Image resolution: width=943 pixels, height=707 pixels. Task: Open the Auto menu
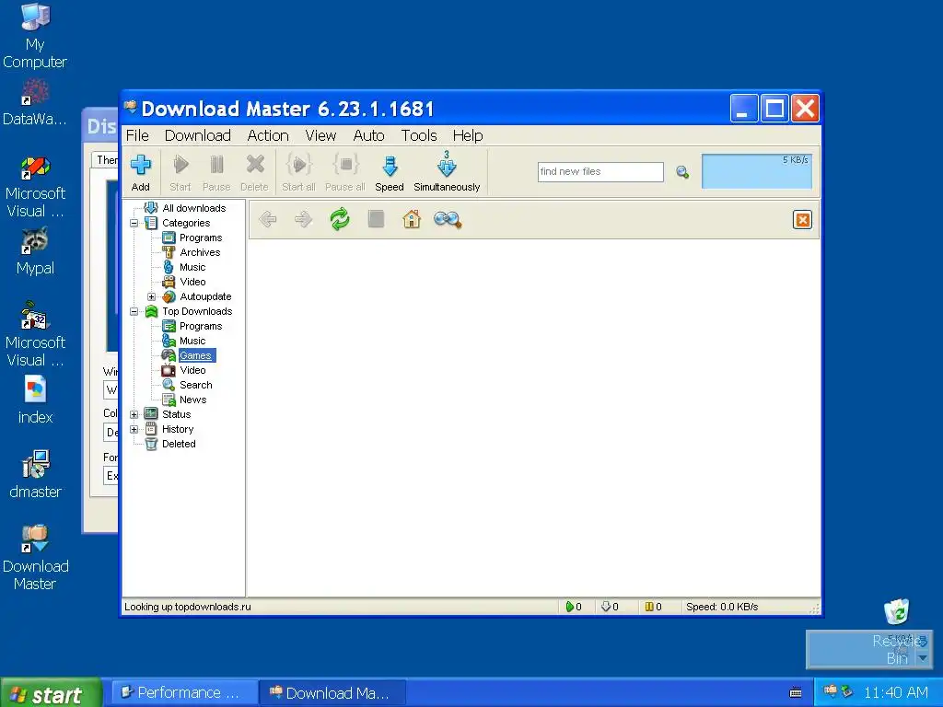368,136
